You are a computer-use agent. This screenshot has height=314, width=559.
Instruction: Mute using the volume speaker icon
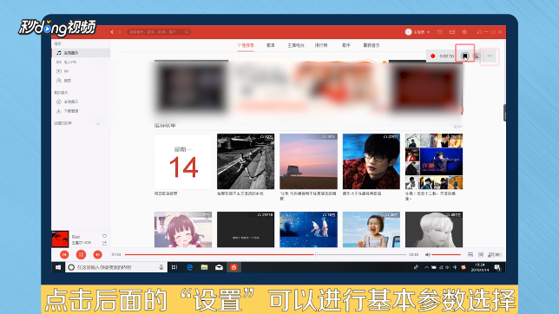(427, 254)
